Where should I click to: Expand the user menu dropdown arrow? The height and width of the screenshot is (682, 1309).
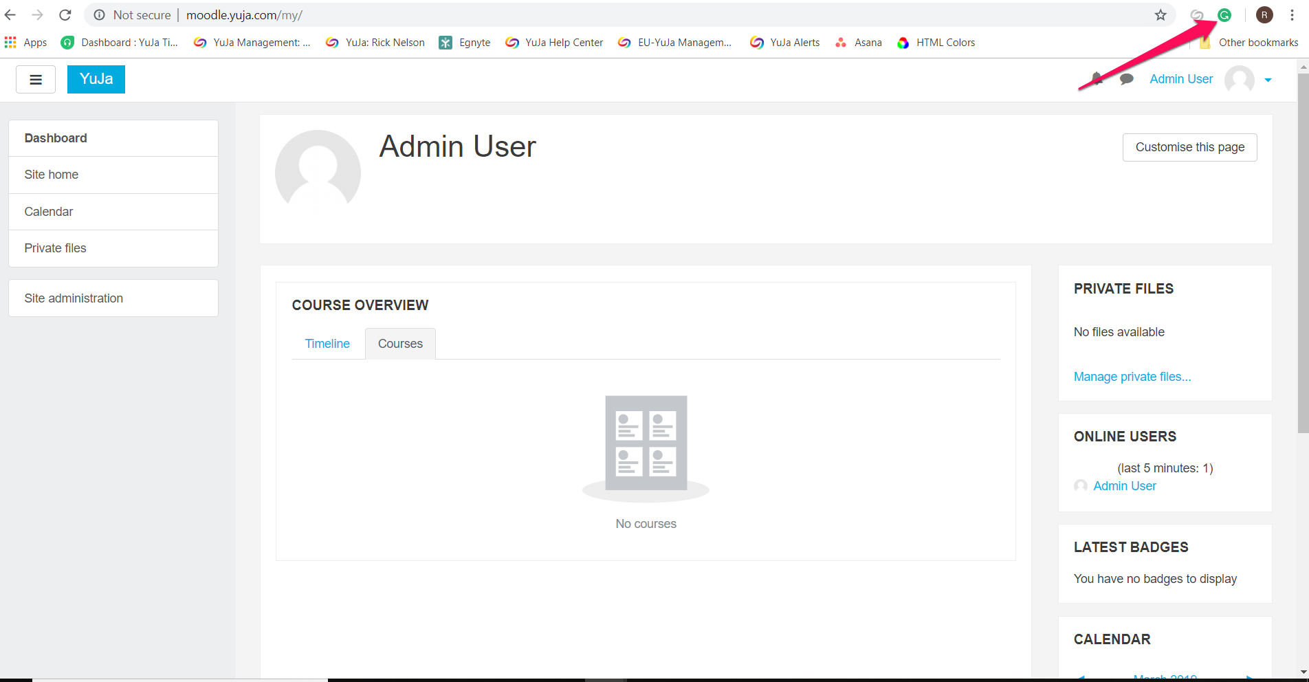tap(1268, 80)
